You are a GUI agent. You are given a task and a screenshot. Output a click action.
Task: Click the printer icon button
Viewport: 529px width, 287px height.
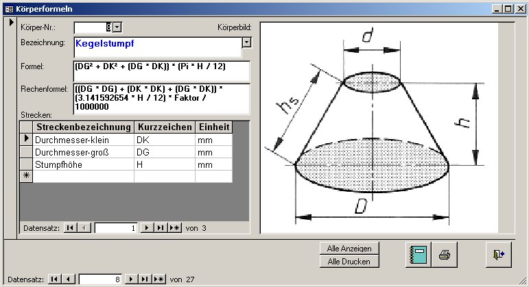pyautogui.click(x=444, y=254)
